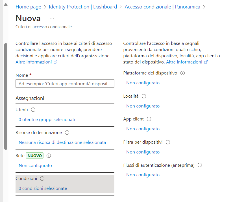Click info icon for Flussi di autenticazione
244x202 pixels.
[x=200, y=165]
